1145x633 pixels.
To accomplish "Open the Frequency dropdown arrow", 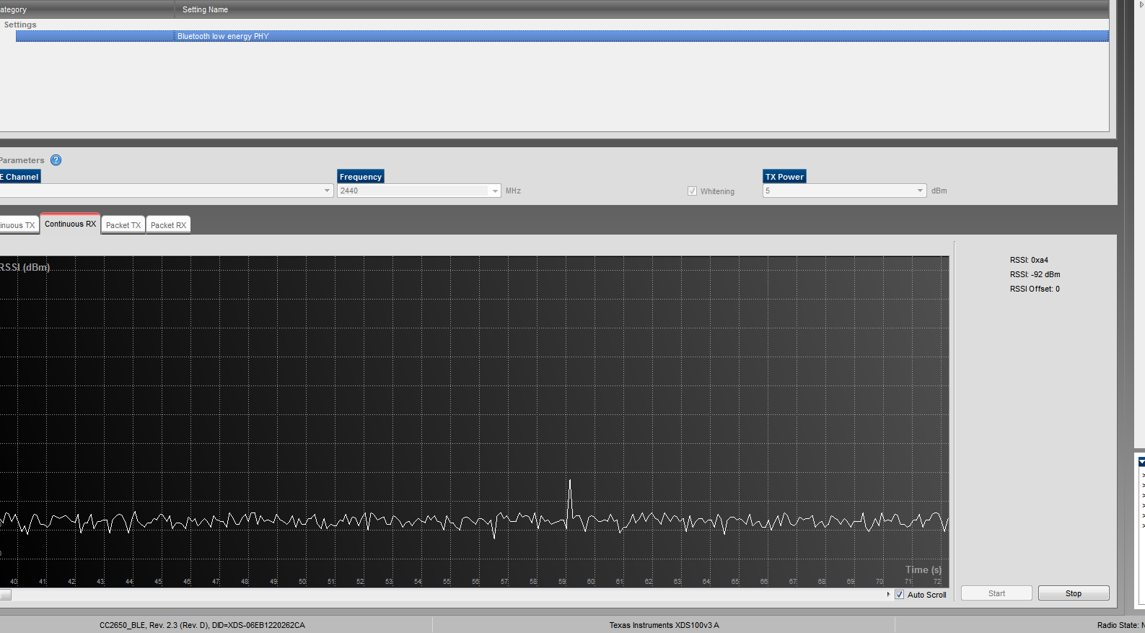I will (495, 191).
